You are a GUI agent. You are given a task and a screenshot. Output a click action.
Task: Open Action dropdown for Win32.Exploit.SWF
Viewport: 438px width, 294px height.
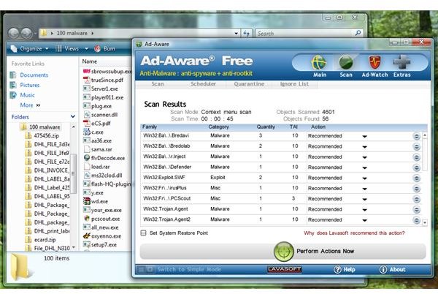tap(364, 178)
